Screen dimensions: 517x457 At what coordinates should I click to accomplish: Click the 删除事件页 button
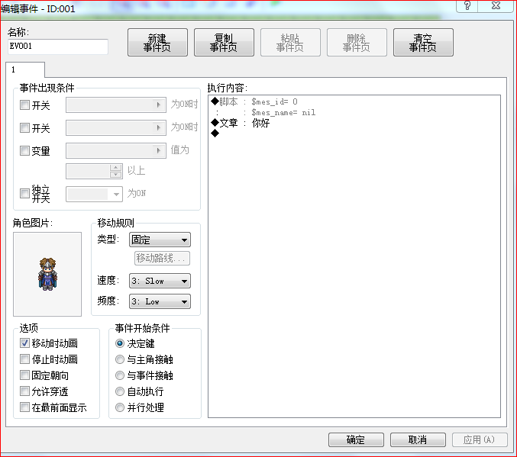357,42
